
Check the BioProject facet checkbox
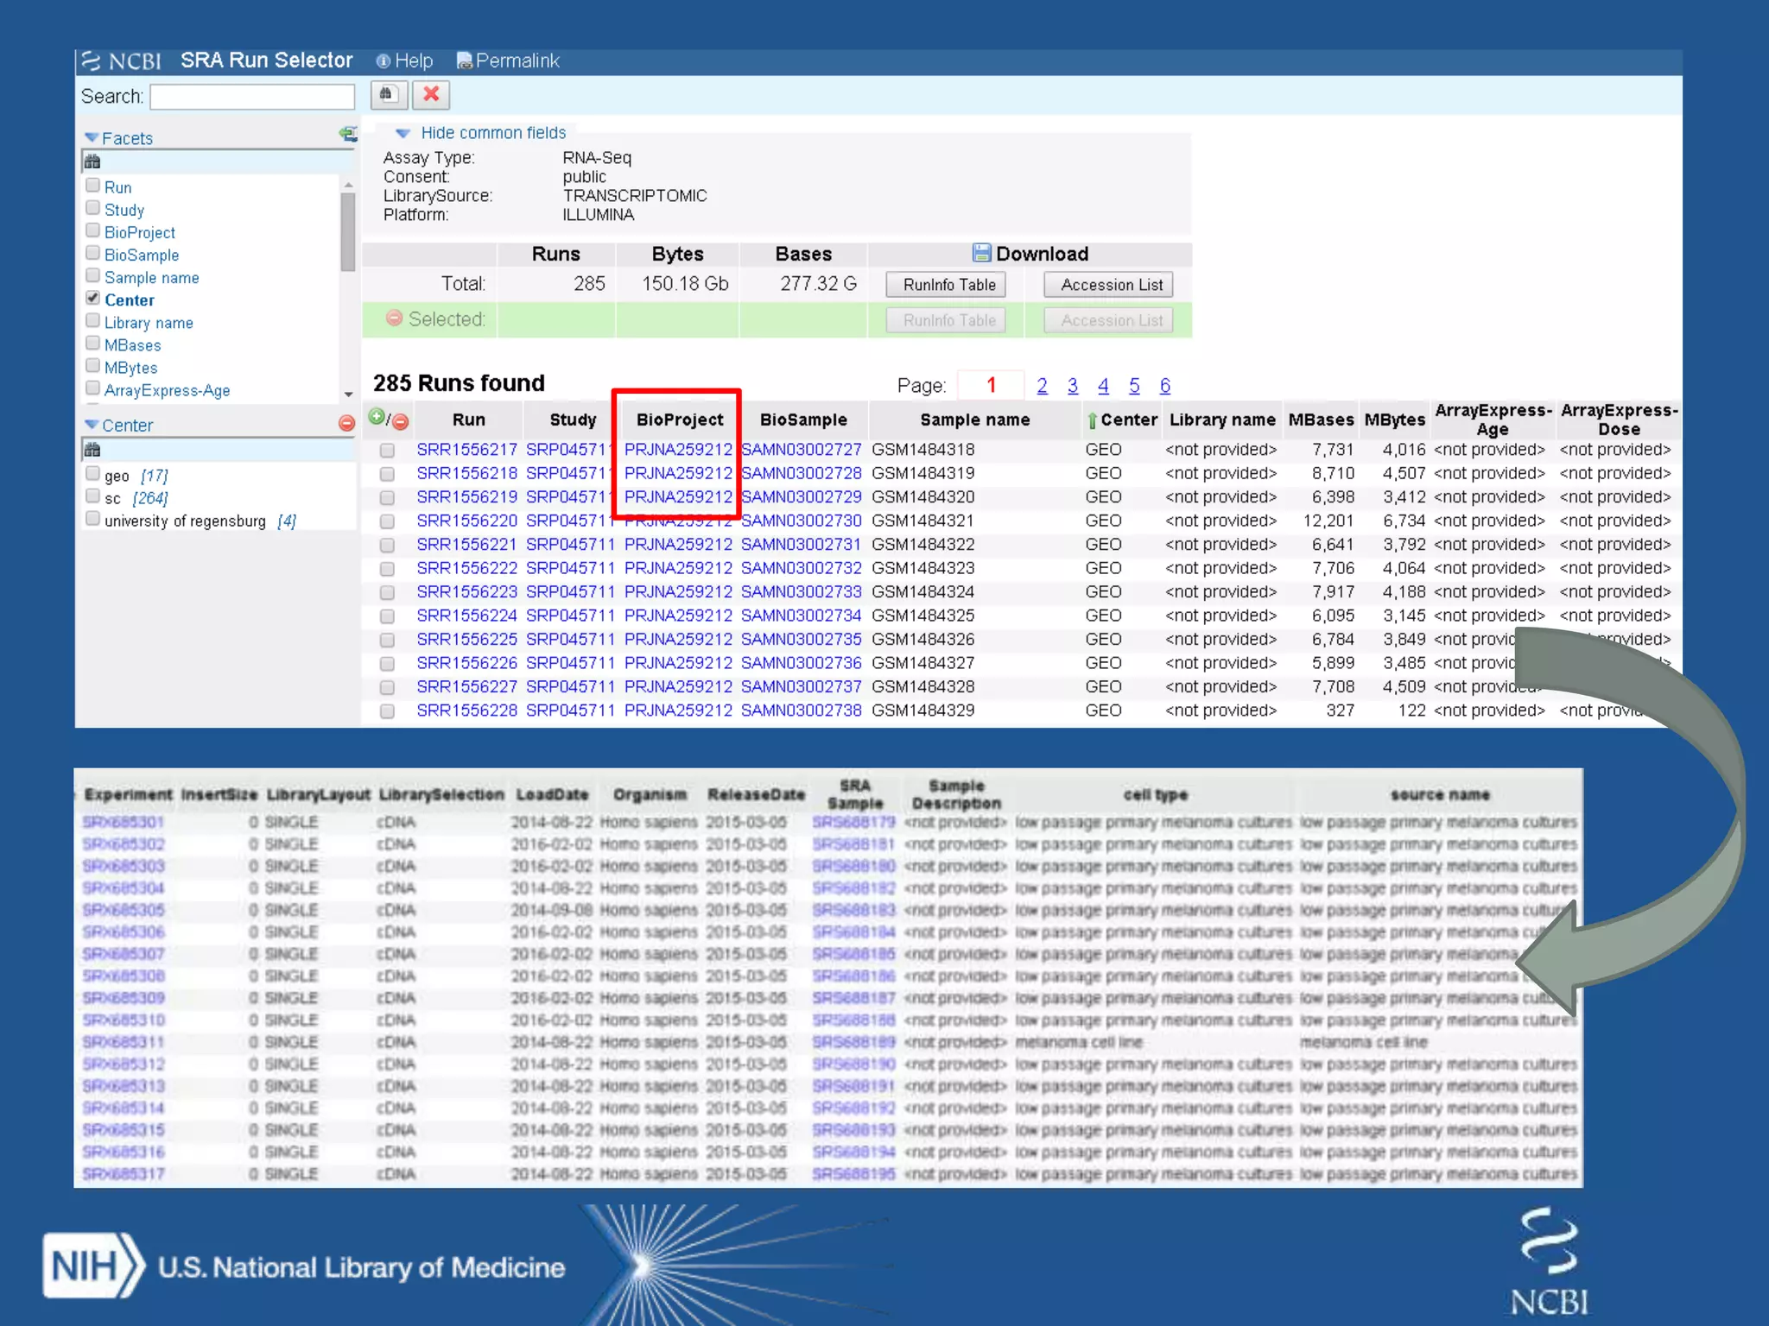point(93,230)
